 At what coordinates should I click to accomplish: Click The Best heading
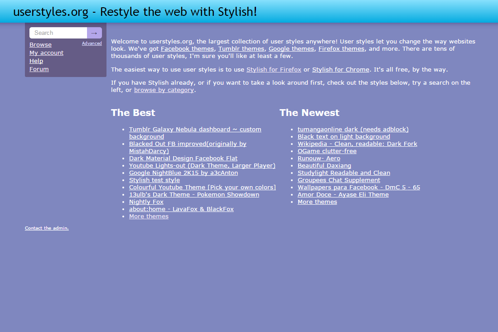[x=133, y=113]
